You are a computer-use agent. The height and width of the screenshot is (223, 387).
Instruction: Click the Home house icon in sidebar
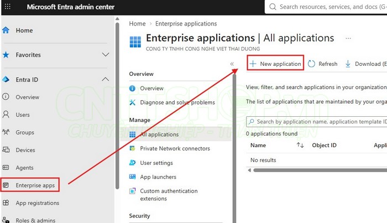6,30
